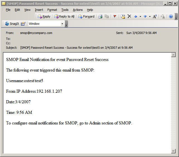Screen dimensions: 179x157
Task: Close the message window
Action: [175, 4]
